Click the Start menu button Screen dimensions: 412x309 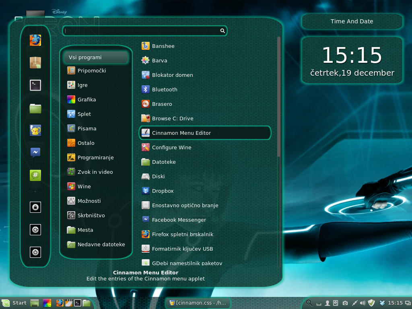coord(14,303)
